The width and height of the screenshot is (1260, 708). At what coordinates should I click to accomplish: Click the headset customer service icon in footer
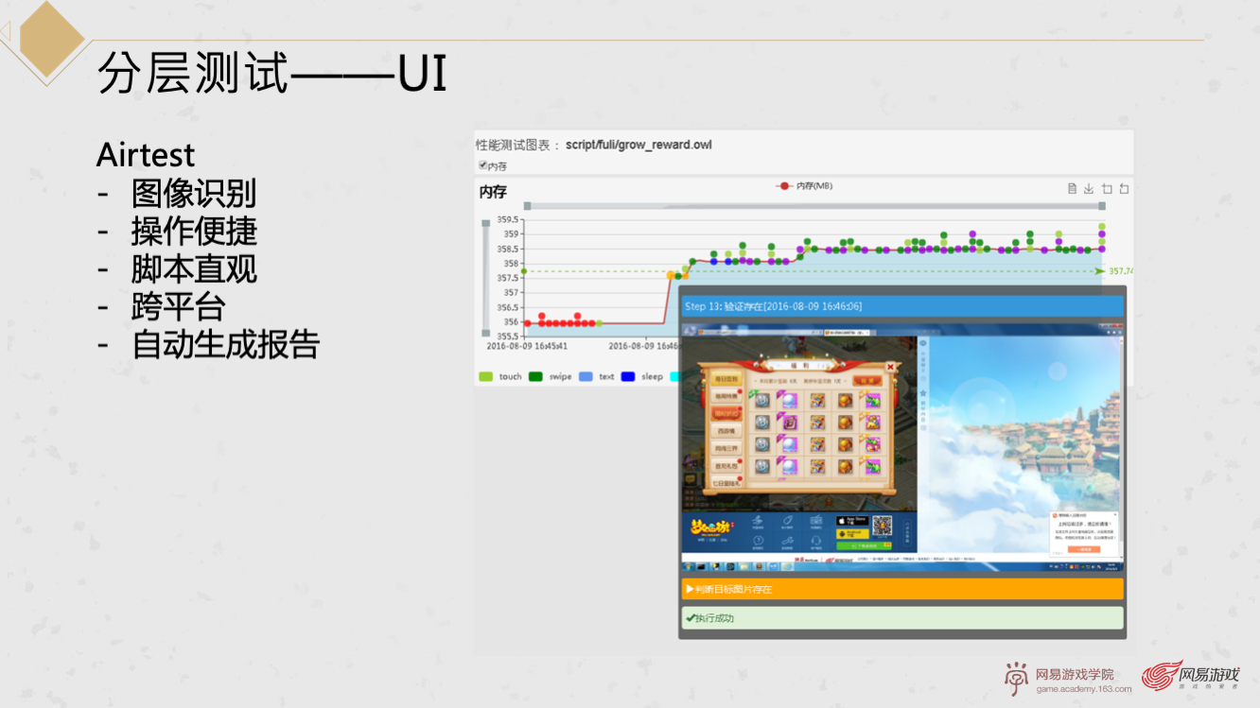pos(816,542)
